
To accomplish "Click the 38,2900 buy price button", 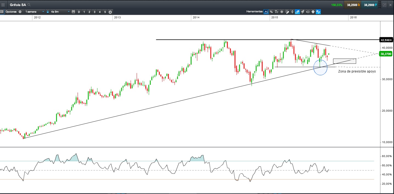I will click(x=369, y=5).
